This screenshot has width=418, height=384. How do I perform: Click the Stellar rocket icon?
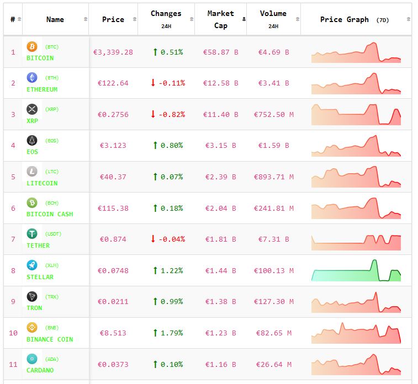point(32,265)
